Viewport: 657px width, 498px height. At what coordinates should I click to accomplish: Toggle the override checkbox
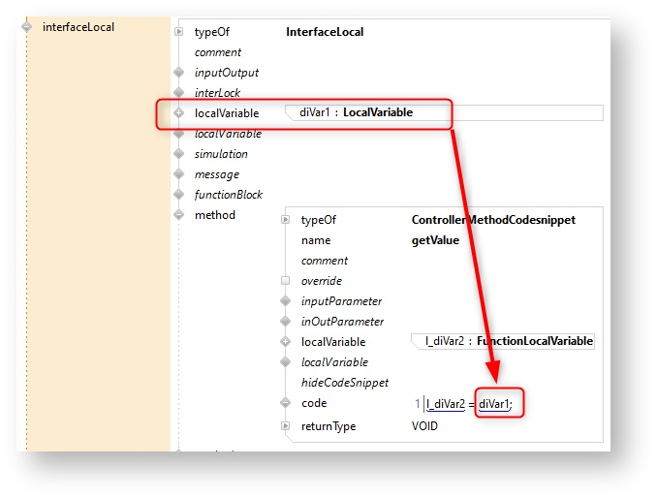click(x=285, y=281)
